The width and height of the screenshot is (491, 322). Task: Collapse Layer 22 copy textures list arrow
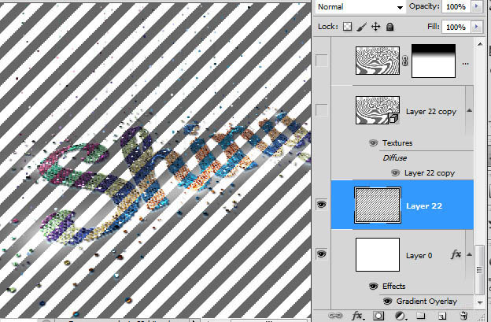tap(469, 110)
